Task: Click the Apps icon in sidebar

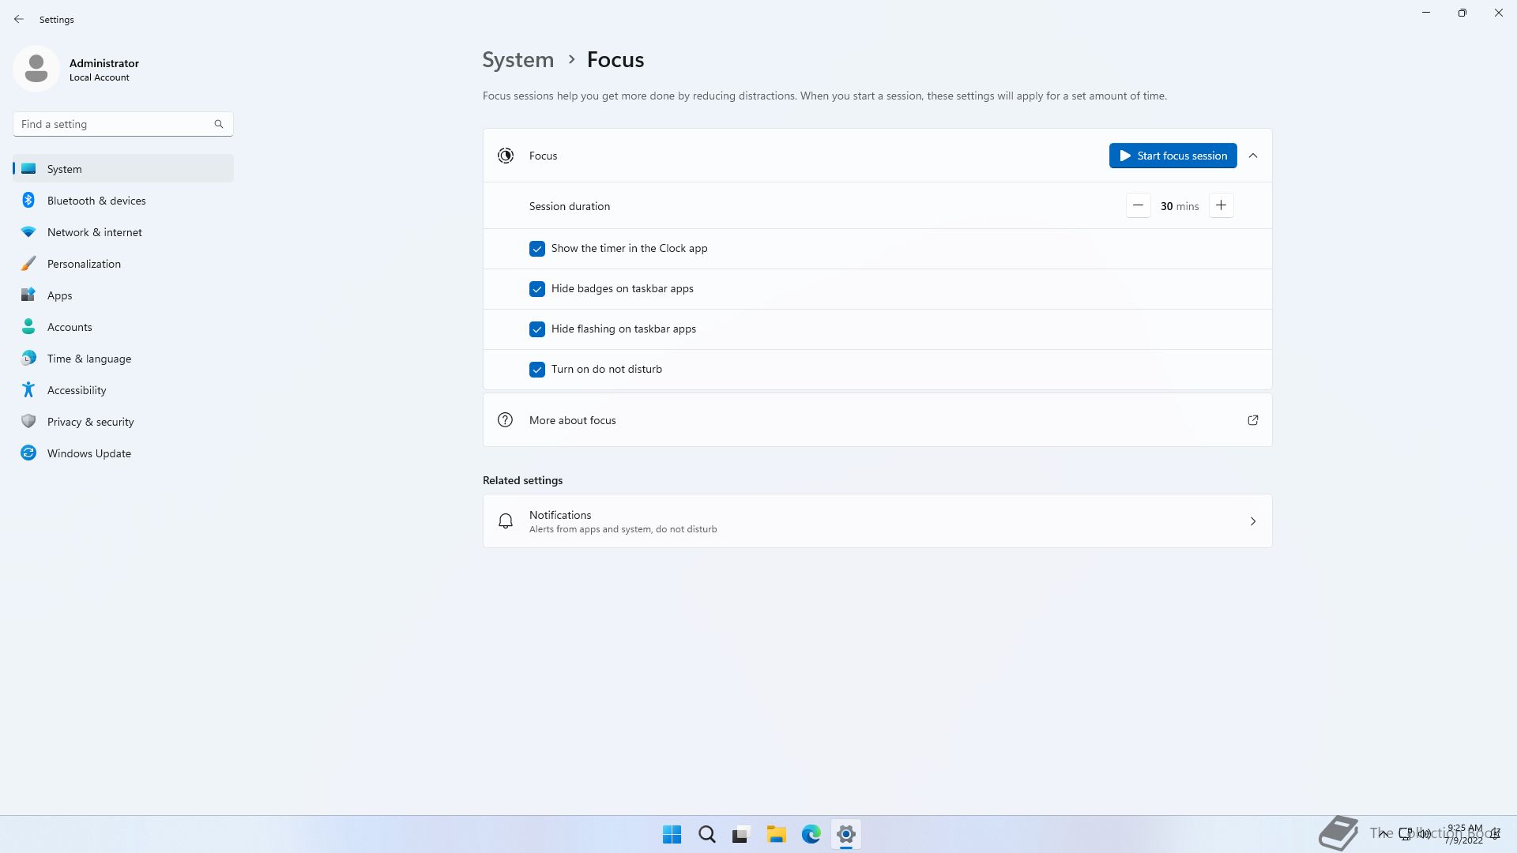Action: pyautogui.click(x=28, y=295)
